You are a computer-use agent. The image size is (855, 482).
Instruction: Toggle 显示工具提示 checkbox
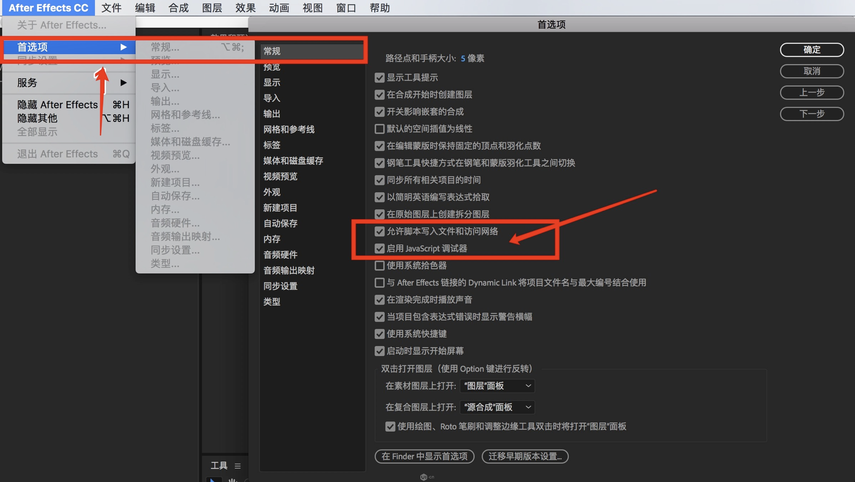tap(379, 78)
